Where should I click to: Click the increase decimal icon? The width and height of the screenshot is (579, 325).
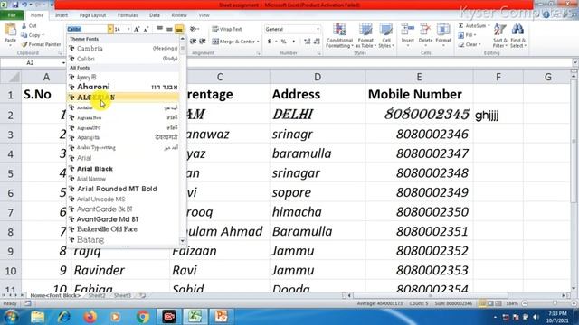click(307, 42)
